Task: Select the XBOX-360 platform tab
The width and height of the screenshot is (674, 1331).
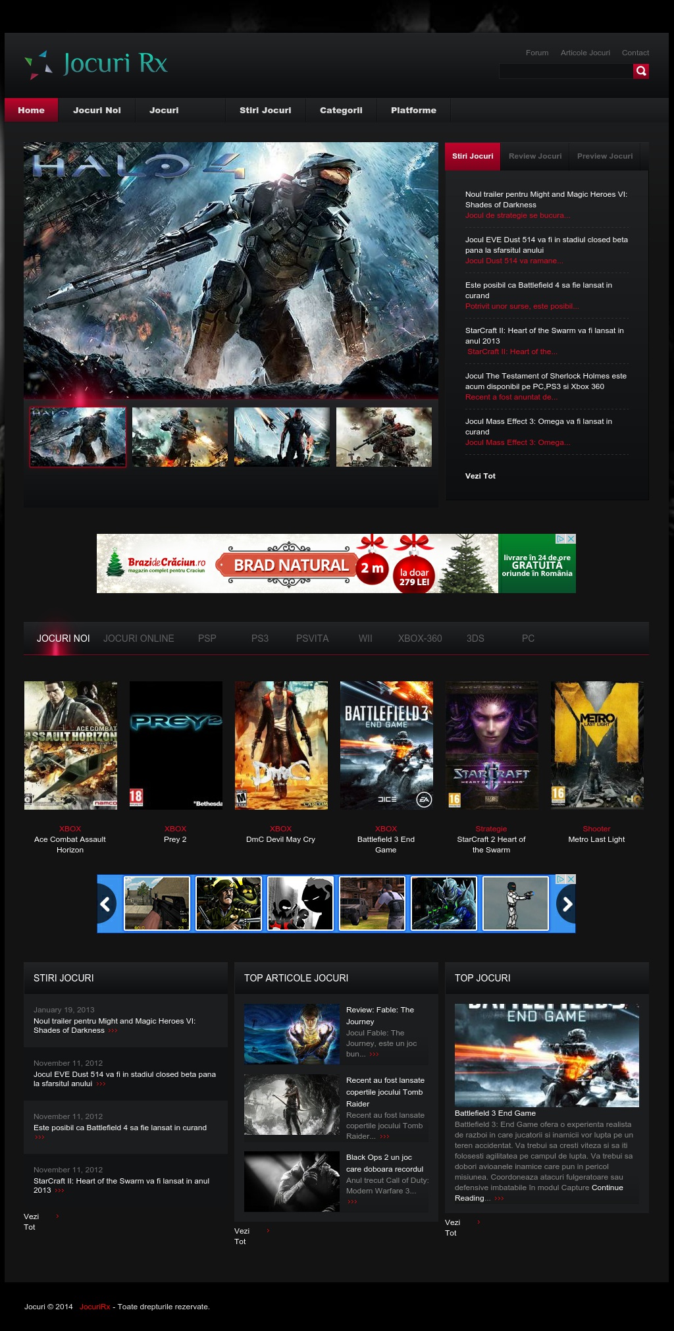Action: 420,639
